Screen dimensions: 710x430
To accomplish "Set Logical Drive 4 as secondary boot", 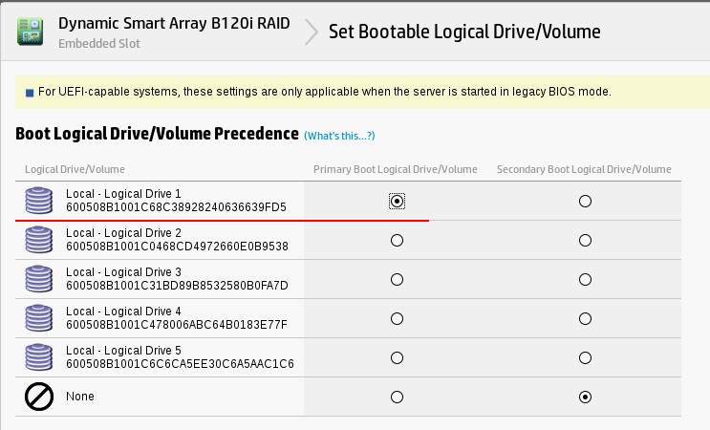I will click(585, 319).
